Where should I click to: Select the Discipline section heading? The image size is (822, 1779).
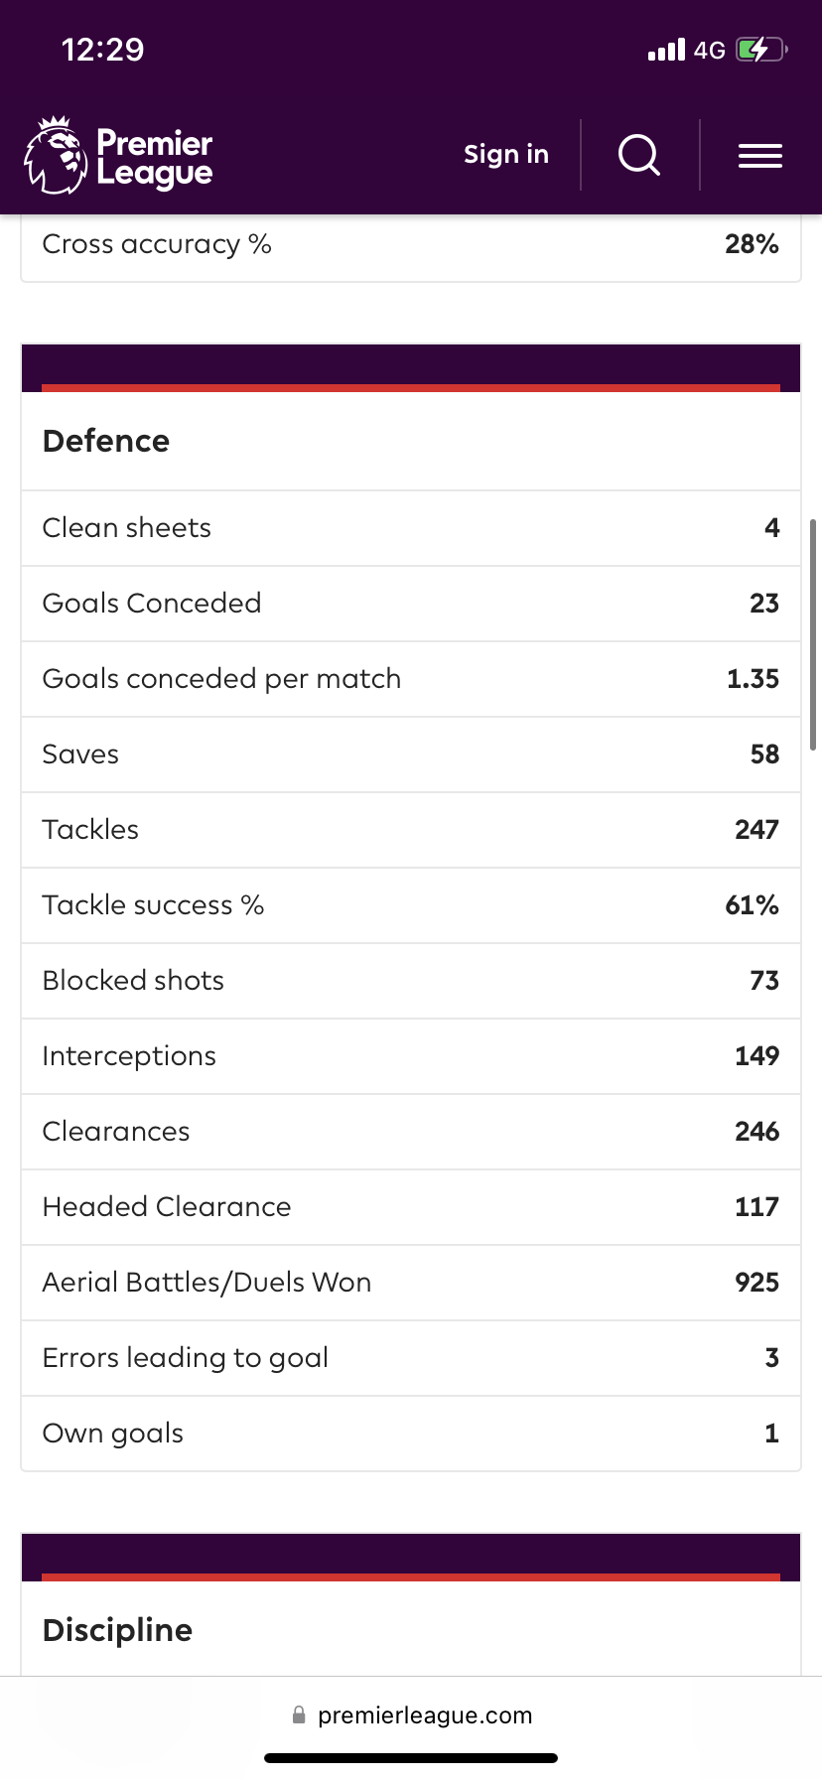[x=117, y=1630]
